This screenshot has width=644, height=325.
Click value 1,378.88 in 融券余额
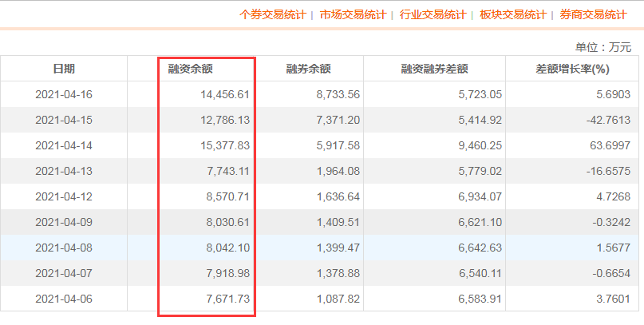click(x=338, y=273)
